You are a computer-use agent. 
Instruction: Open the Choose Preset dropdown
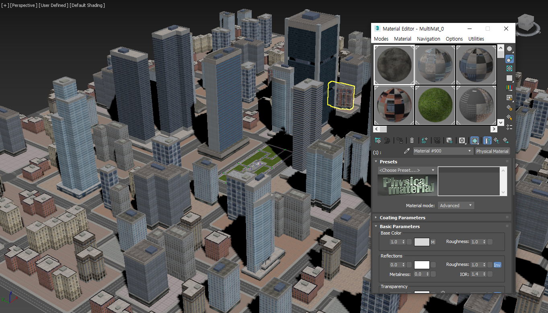coord(407,170)
